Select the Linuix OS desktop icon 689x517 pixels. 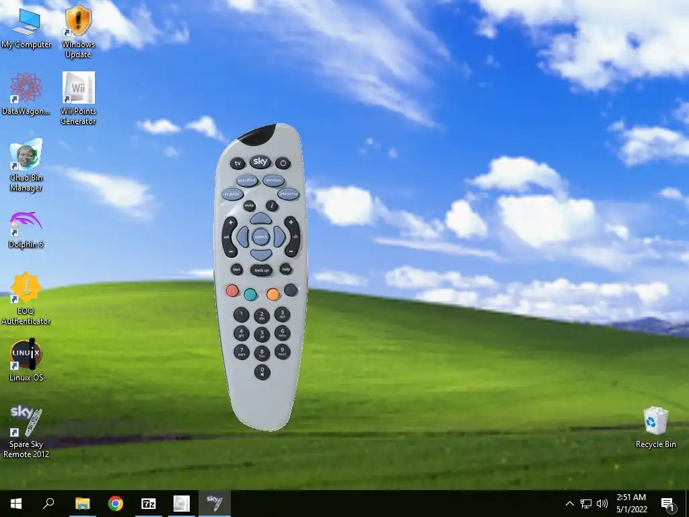tap(26, 360)
